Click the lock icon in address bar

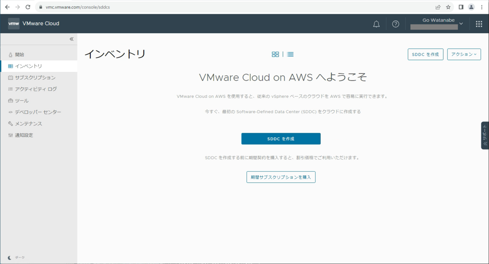pos(40,7)
